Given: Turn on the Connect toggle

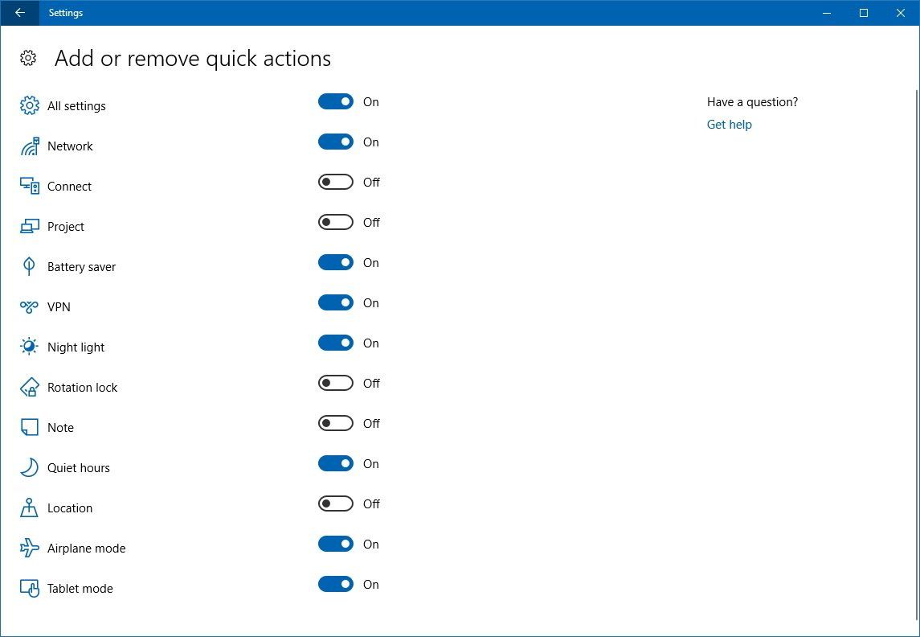Looking at the screenshot, I should click(x=335, y=182).
